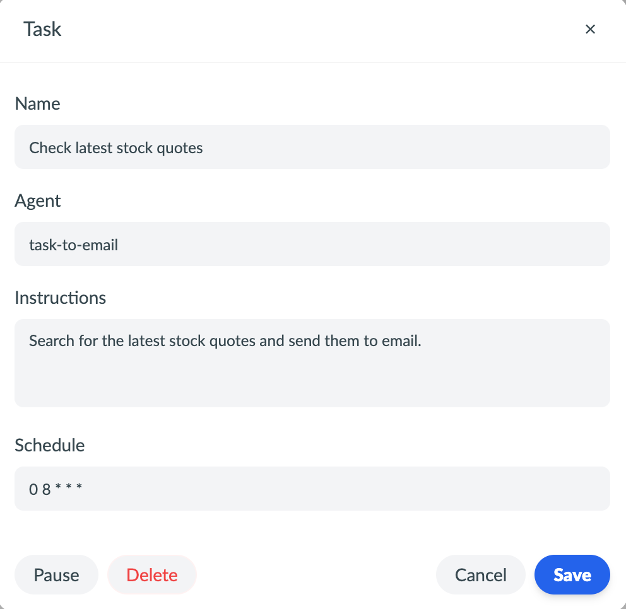
Task: Close the Task dialog with the X
Action: pyautogui.click(x=590, y=29)
